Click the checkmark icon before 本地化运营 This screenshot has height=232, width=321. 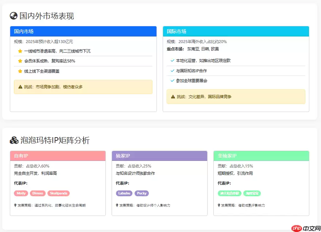[x=172, y=61]
